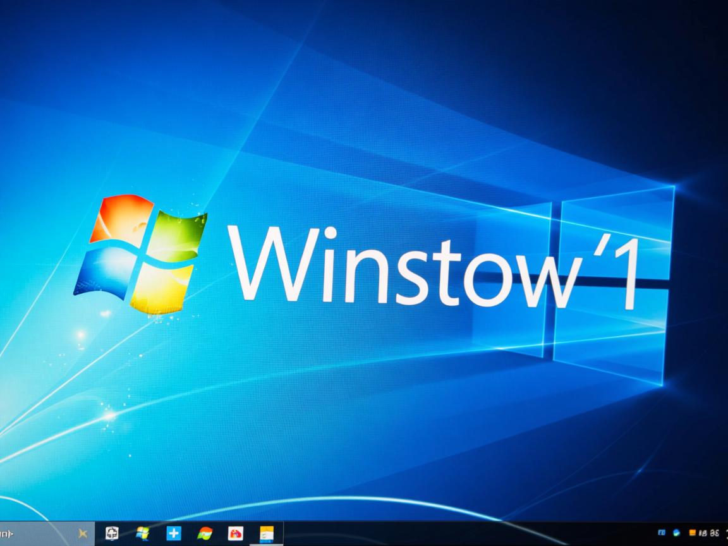Image resolution: width=728 pixels, height=546 pixels.
Task: Show the desktop using the far-right taskbar edge
Action: coord(727,533)
